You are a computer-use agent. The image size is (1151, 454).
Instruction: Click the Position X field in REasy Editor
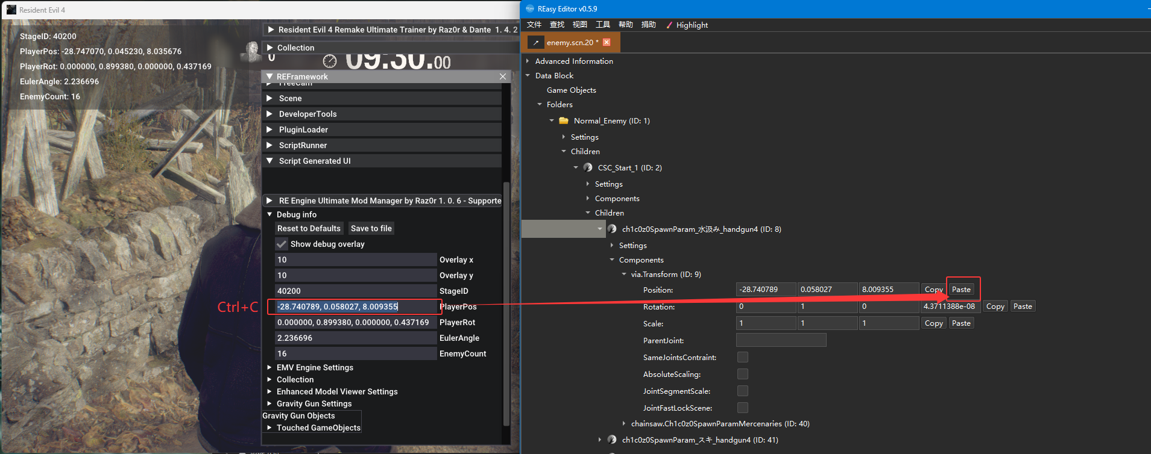(x=766, y=290)
